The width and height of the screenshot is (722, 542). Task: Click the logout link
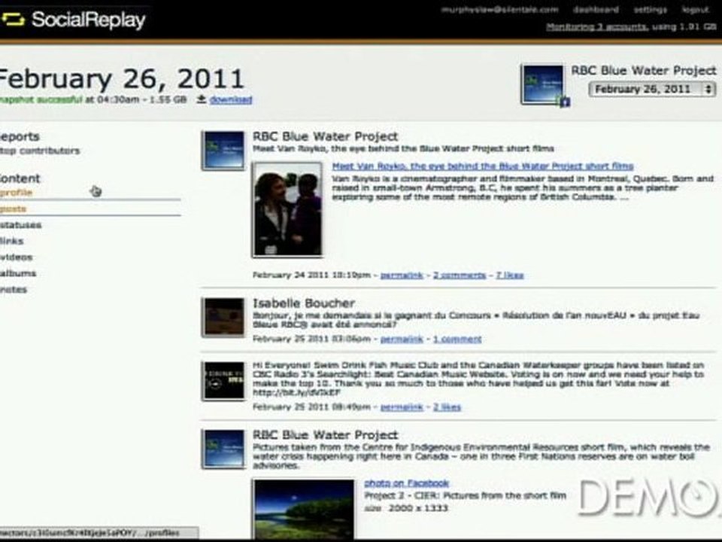point(695,10)
